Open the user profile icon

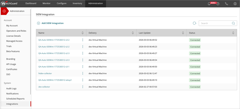pos(235,4)
